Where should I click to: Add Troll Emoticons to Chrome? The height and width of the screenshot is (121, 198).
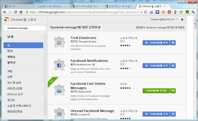[x=156, y=43]
